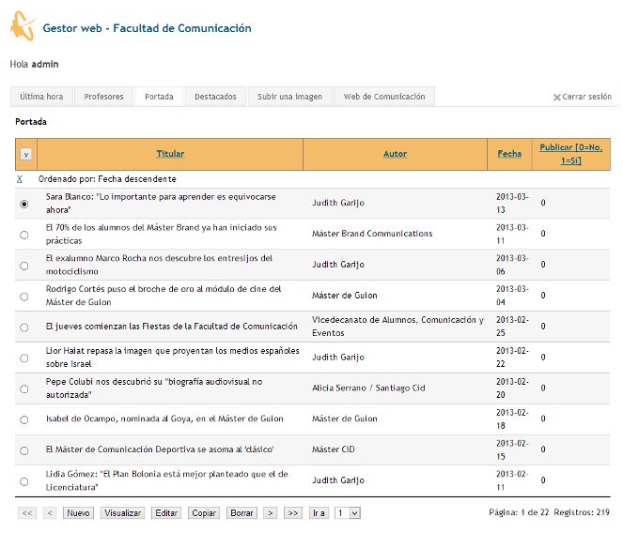Click the orange logo icon in the header
This screenshot has width=623, height=533.
[22, 29]
